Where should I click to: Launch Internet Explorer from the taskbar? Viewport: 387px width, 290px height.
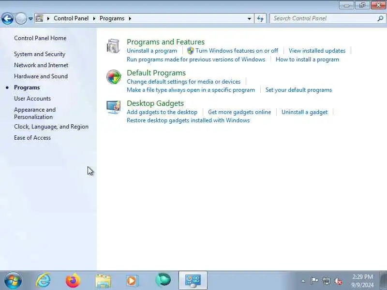tap(43, 280)
